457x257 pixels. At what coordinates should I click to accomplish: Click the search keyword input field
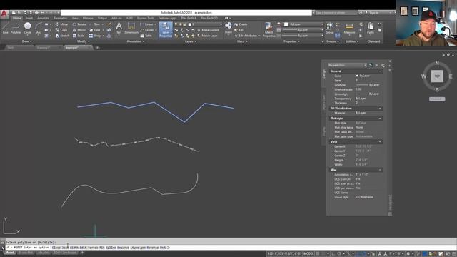336,13
